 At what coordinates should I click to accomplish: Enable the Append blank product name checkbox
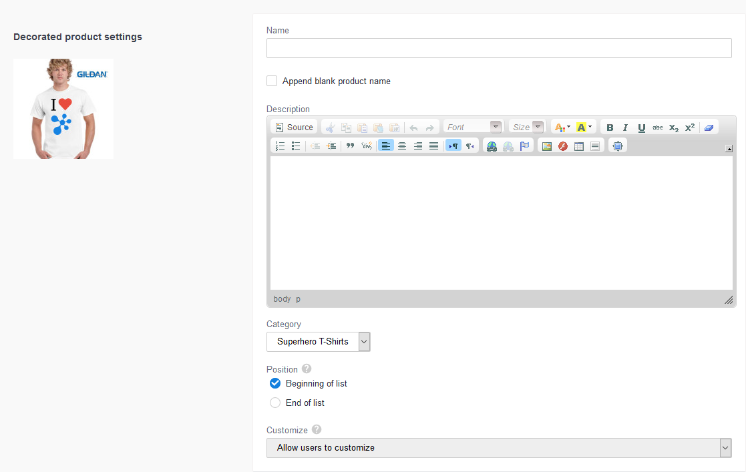(x=272, y=80)
